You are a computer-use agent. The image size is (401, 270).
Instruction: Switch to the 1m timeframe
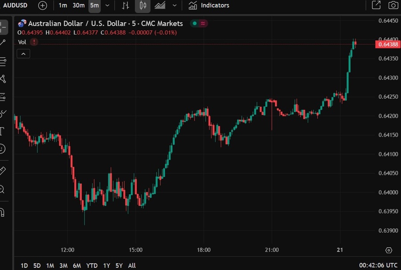click(63, 5)
